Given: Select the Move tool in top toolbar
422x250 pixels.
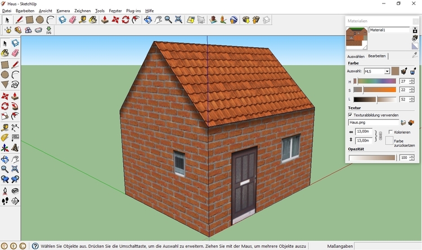Looking at the screenshot, I should [x=115, y=20].
